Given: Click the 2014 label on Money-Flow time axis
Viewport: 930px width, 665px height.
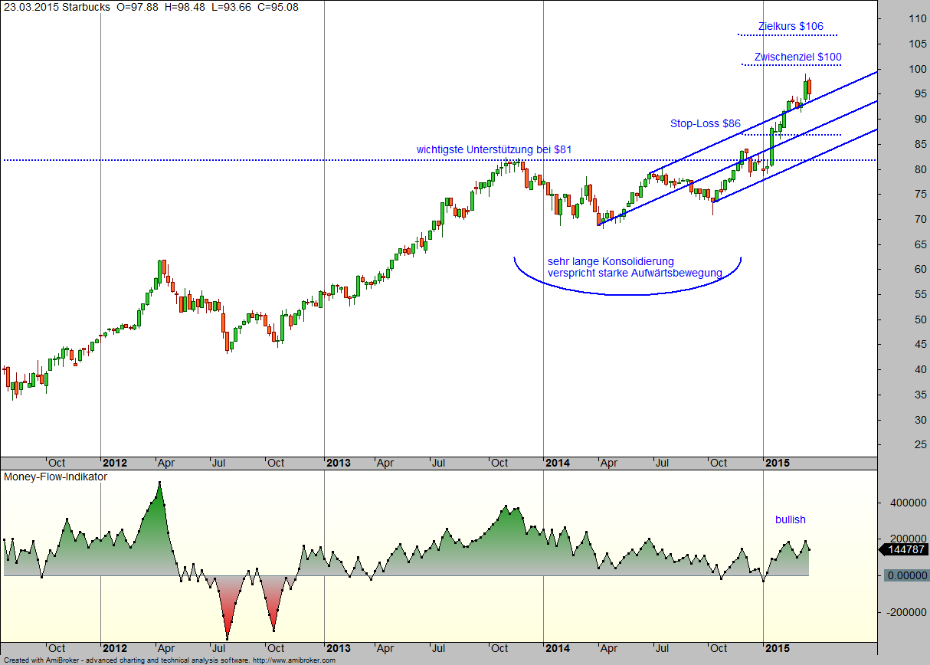Looking at the screenshot, I should tap(558, 648).
